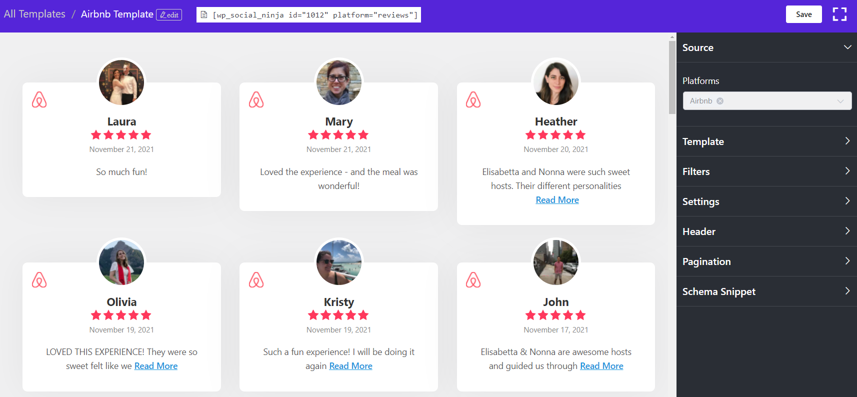The height and width of the screenshot is (397, 857).
Task: Open the Platforms dropdown
Action: tap(840, 101)
